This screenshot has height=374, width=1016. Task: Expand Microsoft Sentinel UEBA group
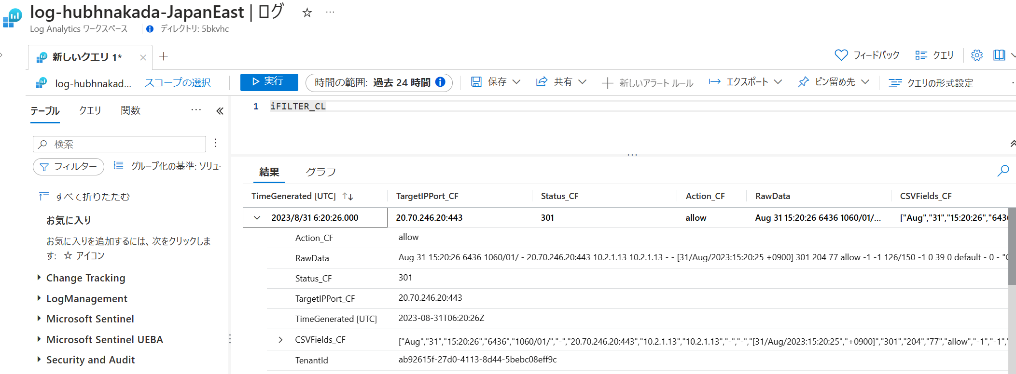pyautogui.click(x=39, y=339)
